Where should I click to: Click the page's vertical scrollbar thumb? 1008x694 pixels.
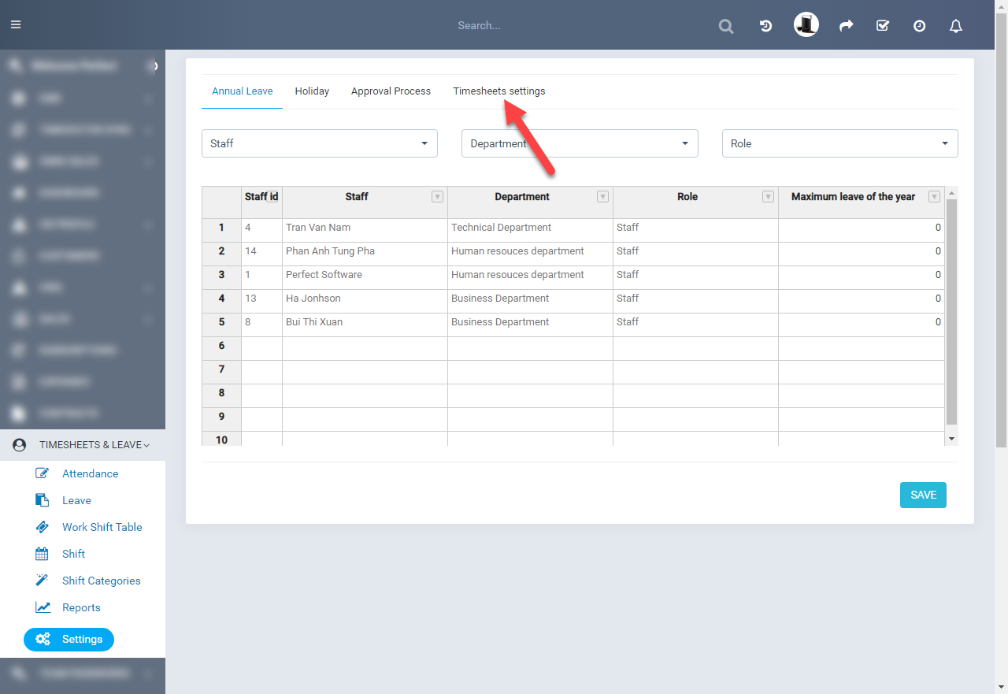tap(1001, 228)
